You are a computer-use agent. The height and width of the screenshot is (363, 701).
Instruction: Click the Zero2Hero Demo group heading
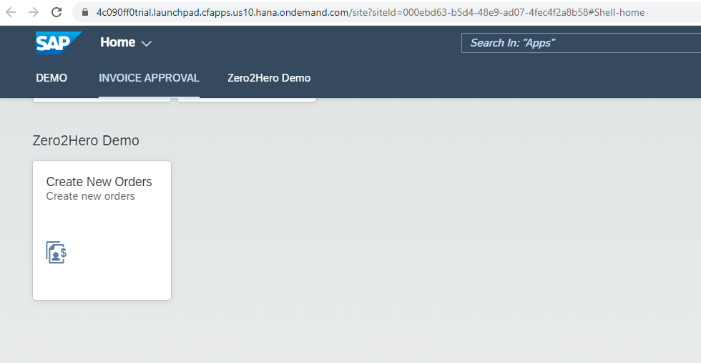[86, 140]
